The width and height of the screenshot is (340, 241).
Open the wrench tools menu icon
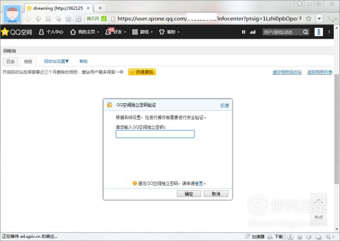(x=331, y=19)
